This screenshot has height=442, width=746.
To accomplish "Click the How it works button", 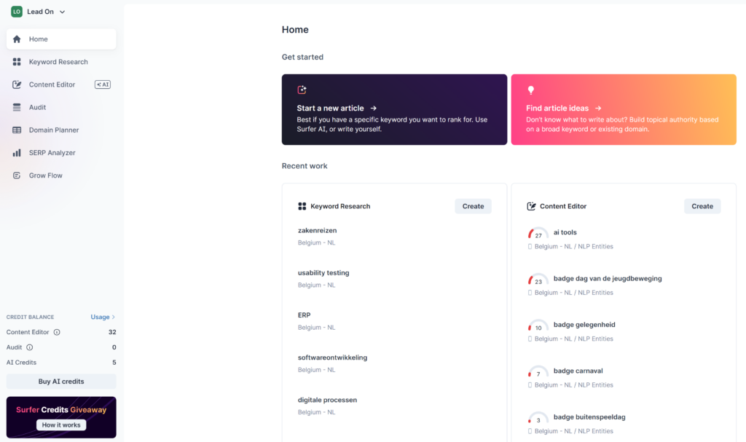I will pos(61,425).
